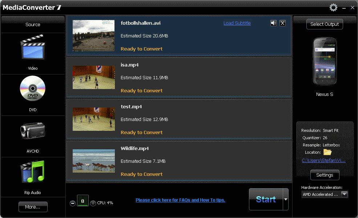Click the Wildlife.mp4 file name
Screen dimensions: 358x218
135,148
